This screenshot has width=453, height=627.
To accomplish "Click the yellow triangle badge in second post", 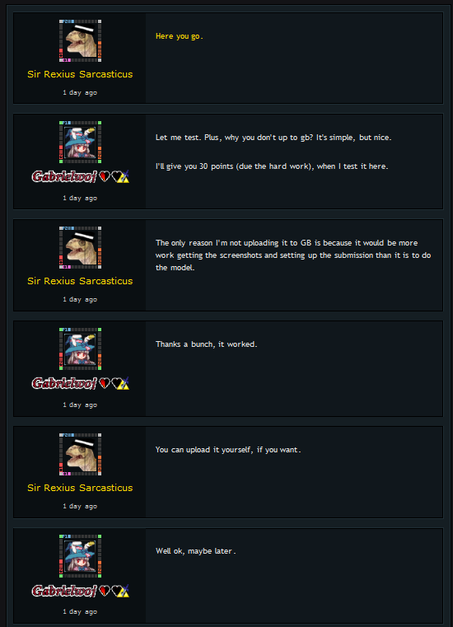I will tap(124, 177).
